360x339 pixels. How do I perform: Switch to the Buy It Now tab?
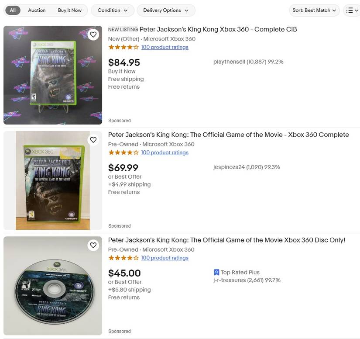point(70,10)
